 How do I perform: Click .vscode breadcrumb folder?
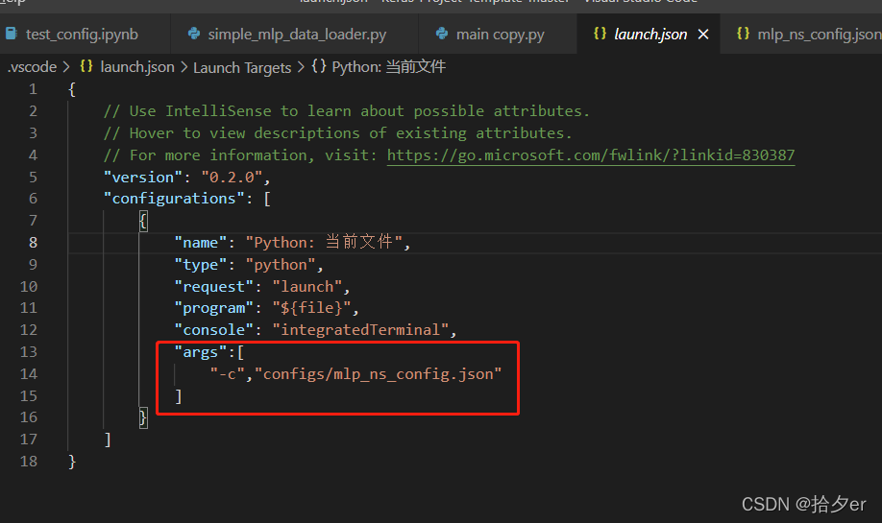coord(32,67)
